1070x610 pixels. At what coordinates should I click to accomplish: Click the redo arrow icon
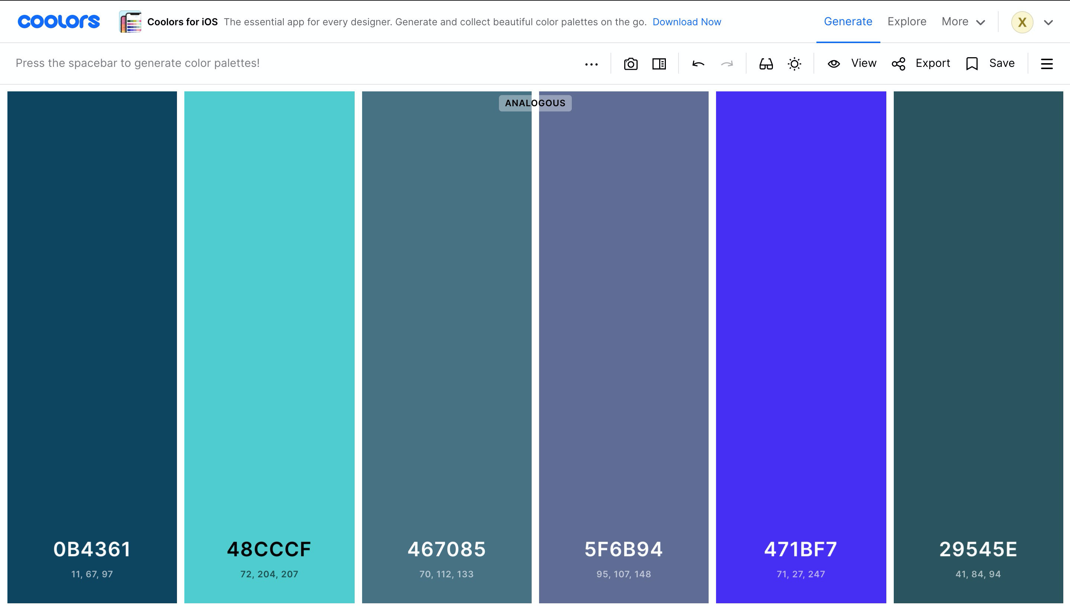click(726, 64)
